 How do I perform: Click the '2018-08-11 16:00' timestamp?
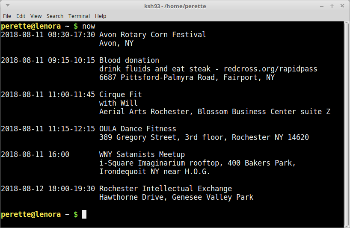click(35, 154)
